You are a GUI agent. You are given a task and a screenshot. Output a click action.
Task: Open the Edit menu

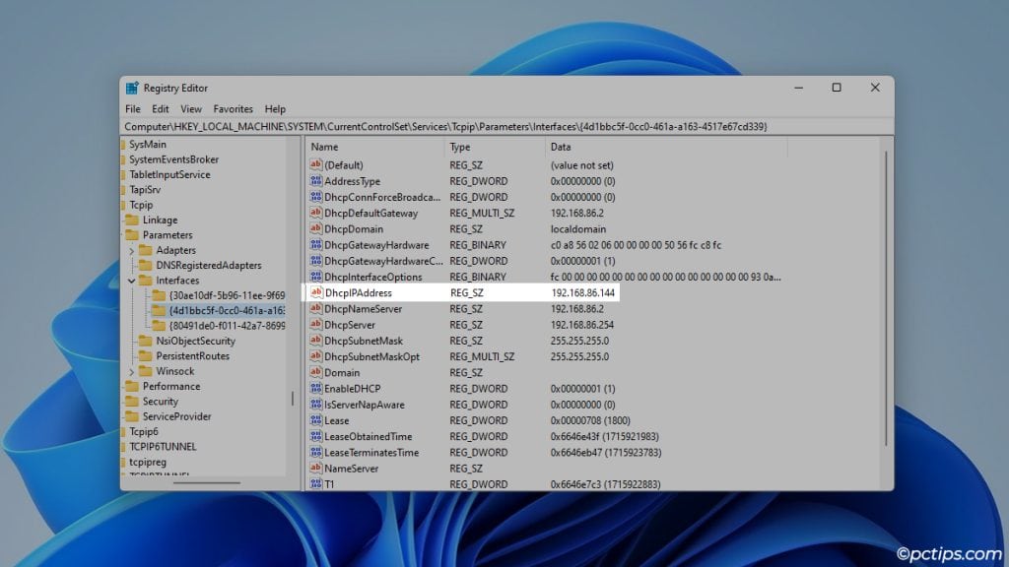coord(160,108)
